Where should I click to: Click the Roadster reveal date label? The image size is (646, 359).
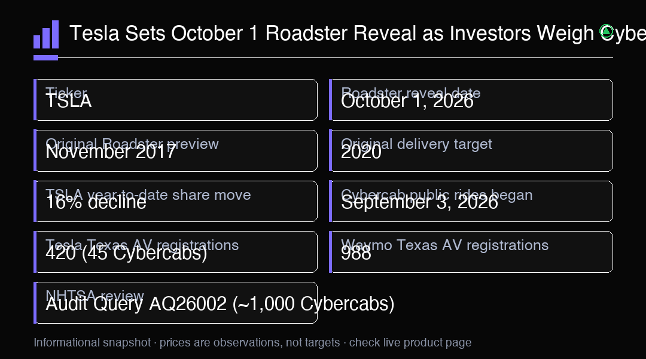(x=411, y=93)
